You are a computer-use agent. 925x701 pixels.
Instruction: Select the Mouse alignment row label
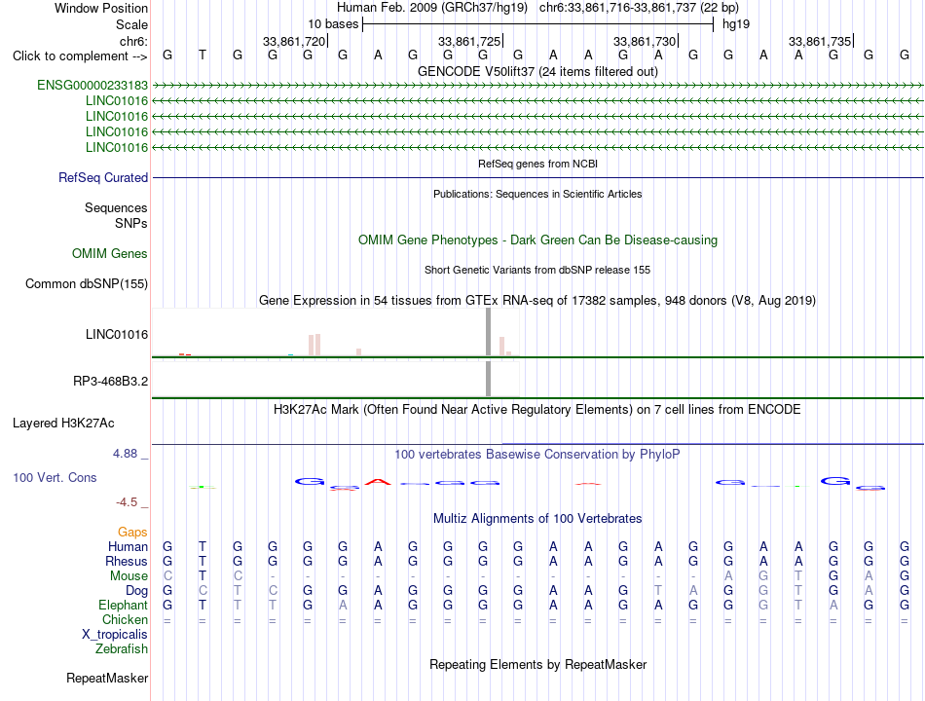click(x=129, y=576)
